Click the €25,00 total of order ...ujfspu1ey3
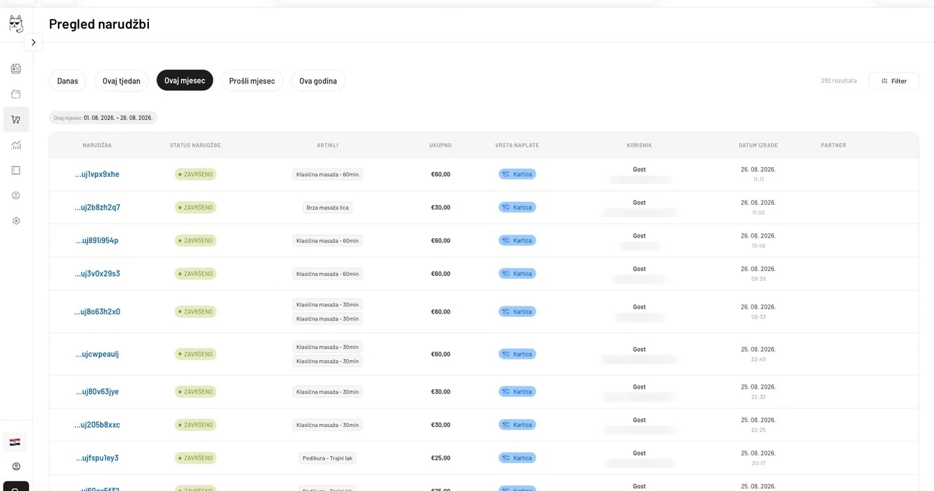Screen dimensions: 934x491 point(441,458)
